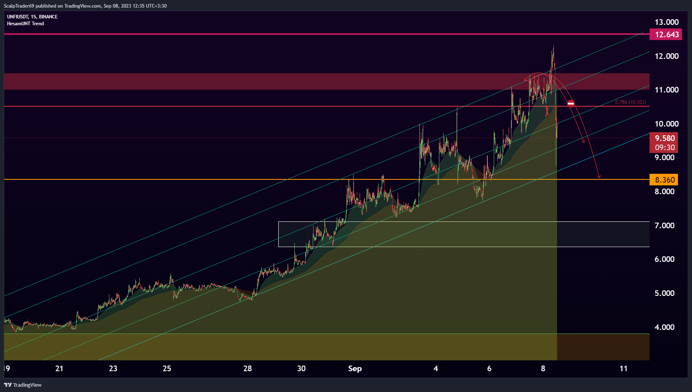Click the 8.360 orange price label

(664, 180)
